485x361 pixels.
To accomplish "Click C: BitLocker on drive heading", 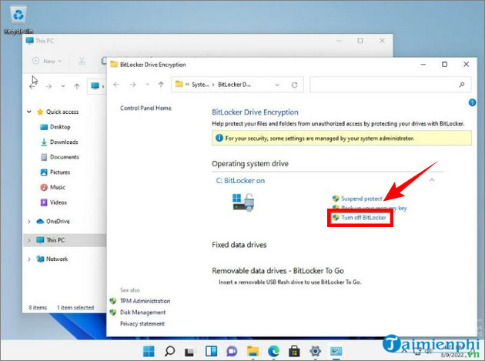I will (x=240, y=181).
